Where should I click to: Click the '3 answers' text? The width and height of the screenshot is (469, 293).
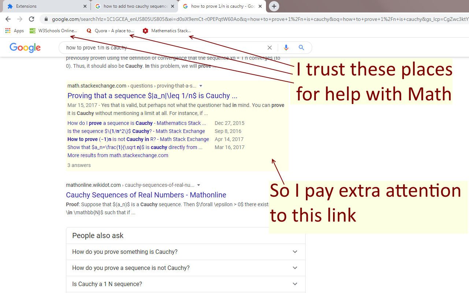click(x=79, y=165)
